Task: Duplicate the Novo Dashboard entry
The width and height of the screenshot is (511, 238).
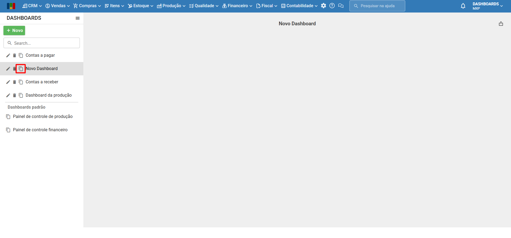Action: click(x=21, y=69)
